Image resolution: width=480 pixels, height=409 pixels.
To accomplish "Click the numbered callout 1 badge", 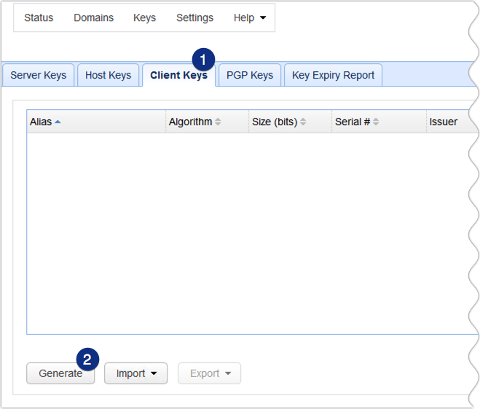I will tap(203, 58).
